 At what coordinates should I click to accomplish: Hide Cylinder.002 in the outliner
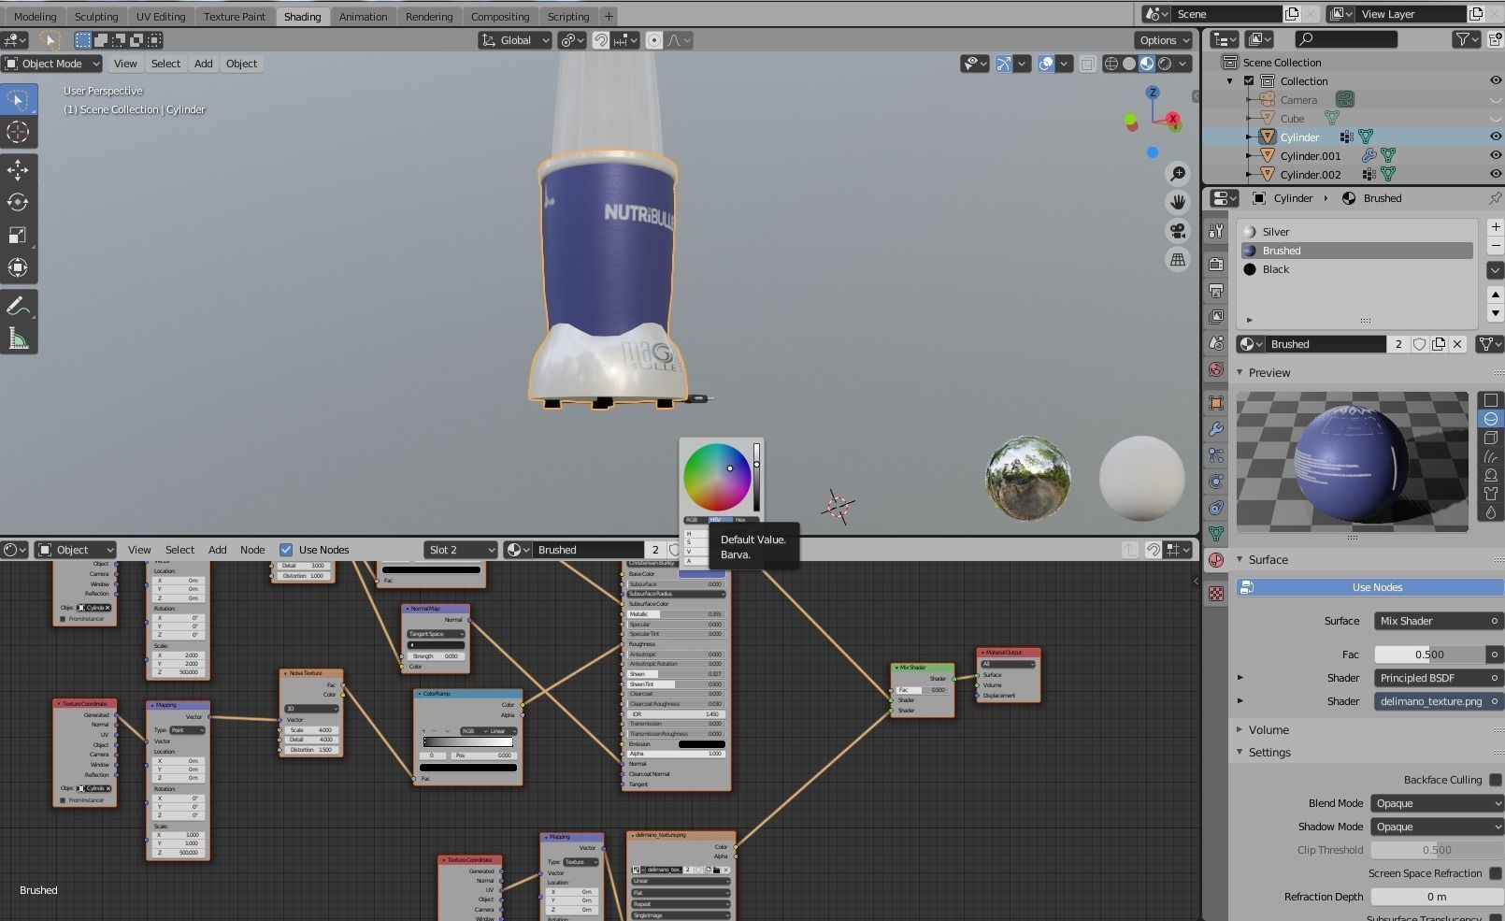pos(1495,174)
